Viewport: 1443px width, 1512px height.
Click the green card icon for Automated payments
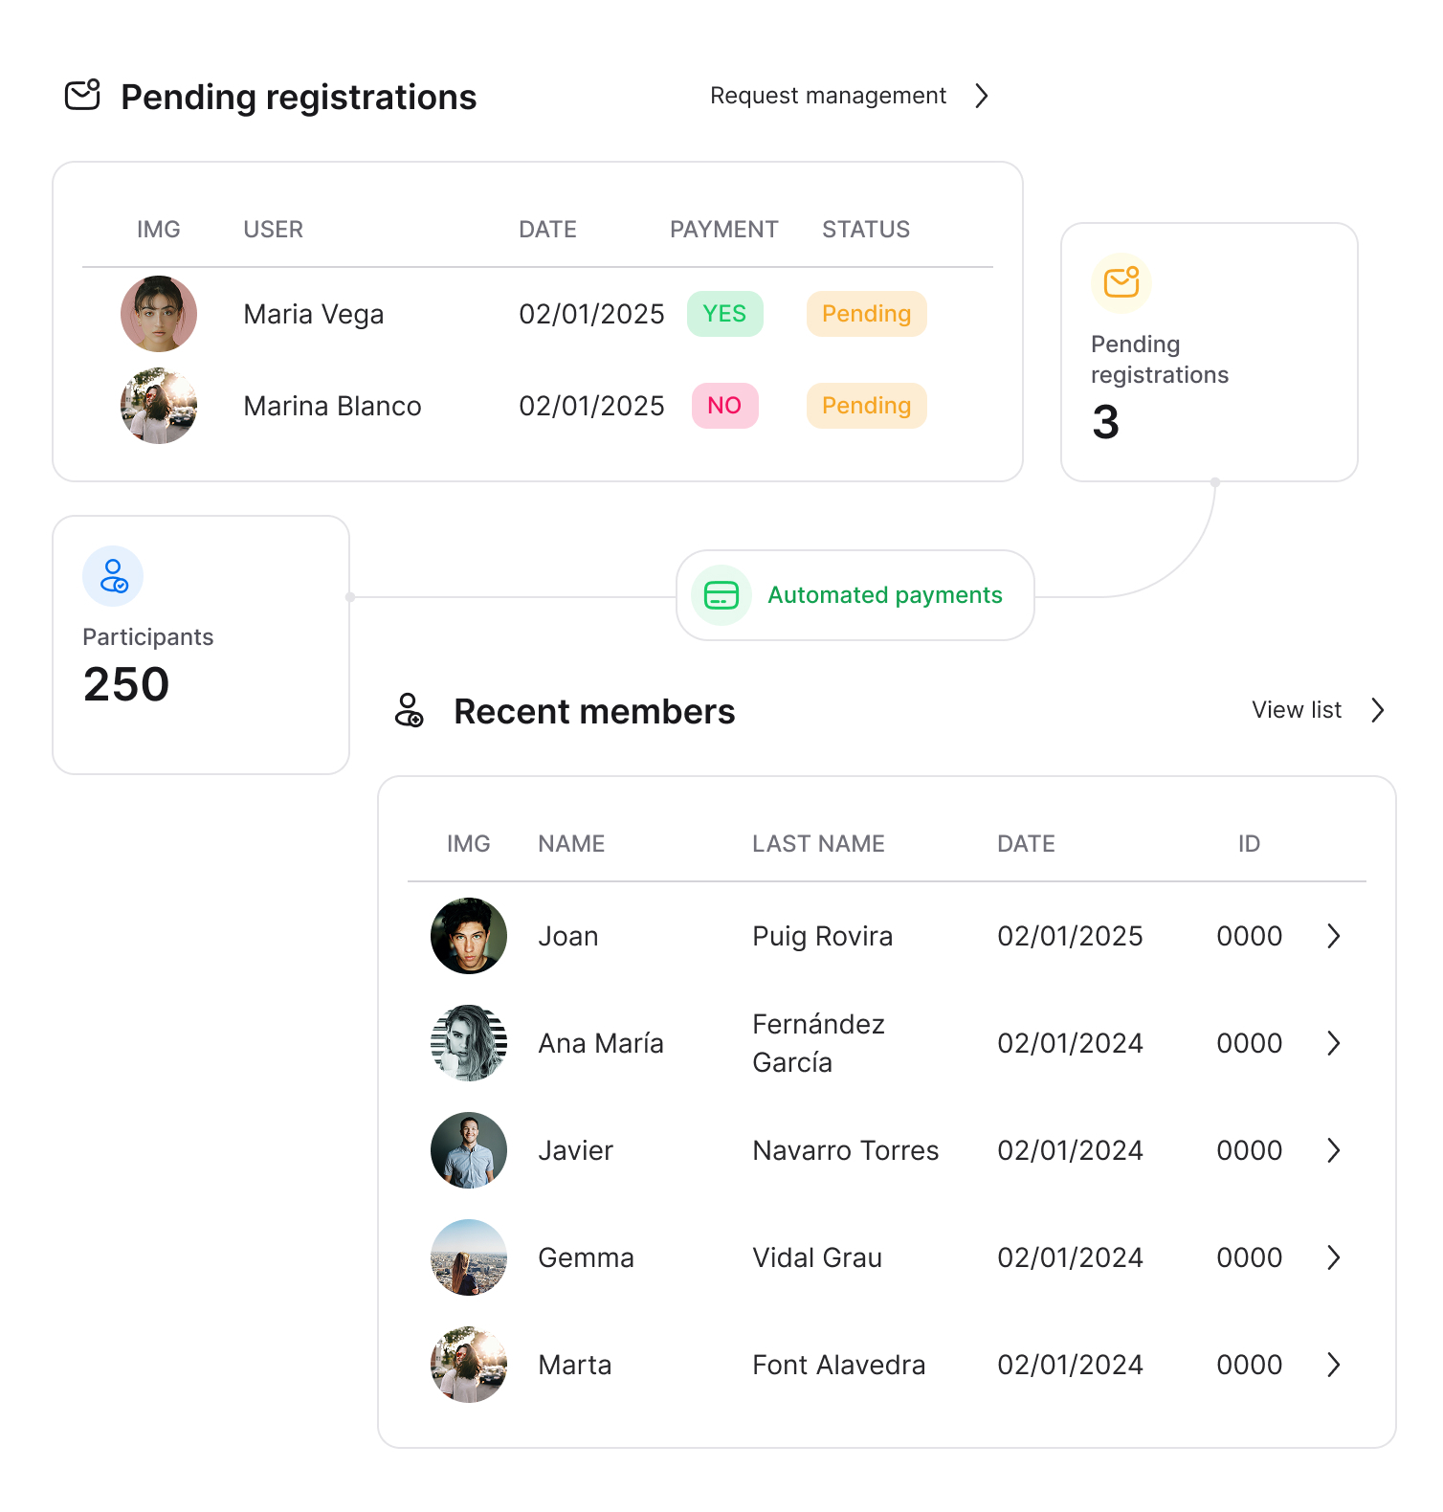coord(721,595)
